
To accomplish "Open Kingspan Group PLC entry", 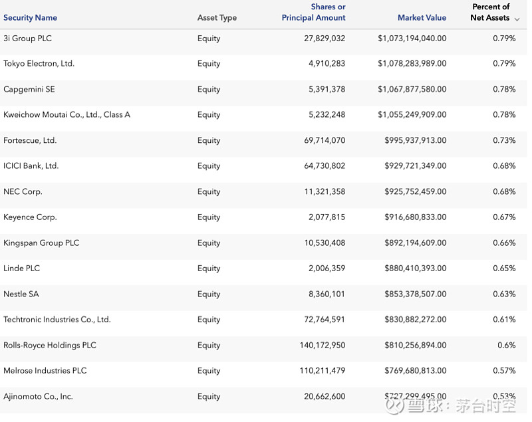I will tap(41, 243).
